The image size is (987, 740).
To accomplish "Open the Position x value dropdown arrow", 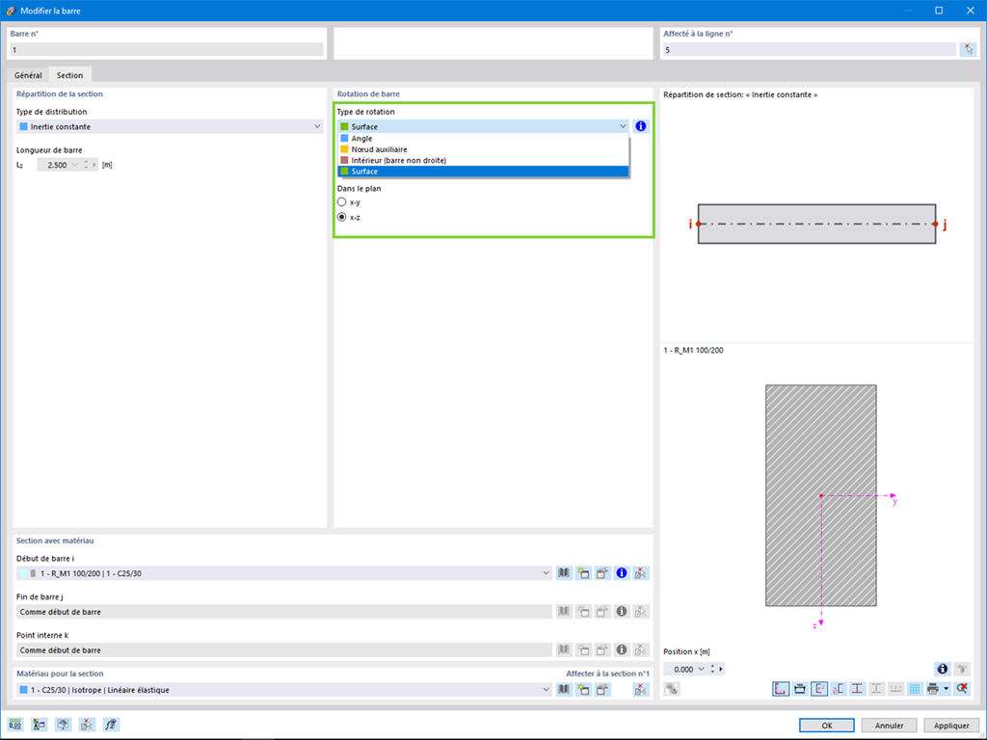I will click(702, 669).
